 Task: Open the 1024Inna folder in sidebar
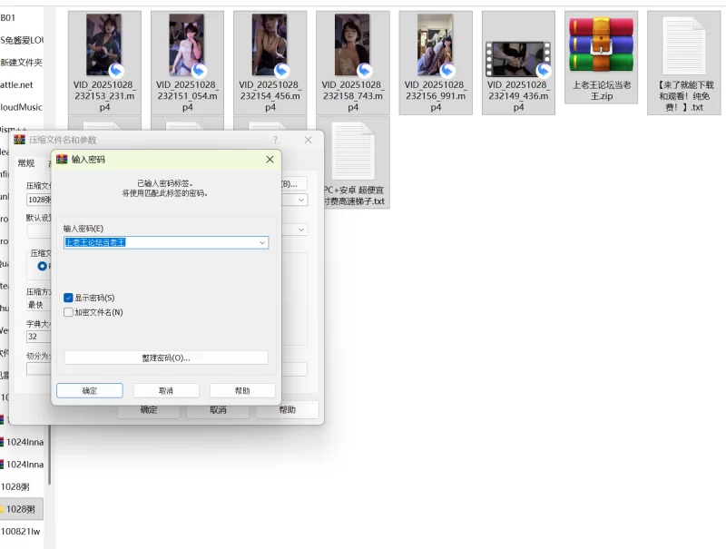[x=25, y=442]
